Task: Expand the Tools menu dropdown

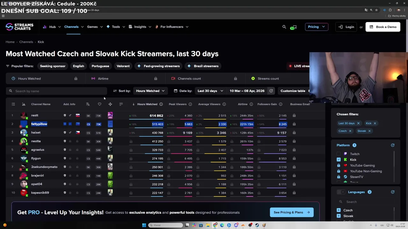Action: (x=116, y=27)
